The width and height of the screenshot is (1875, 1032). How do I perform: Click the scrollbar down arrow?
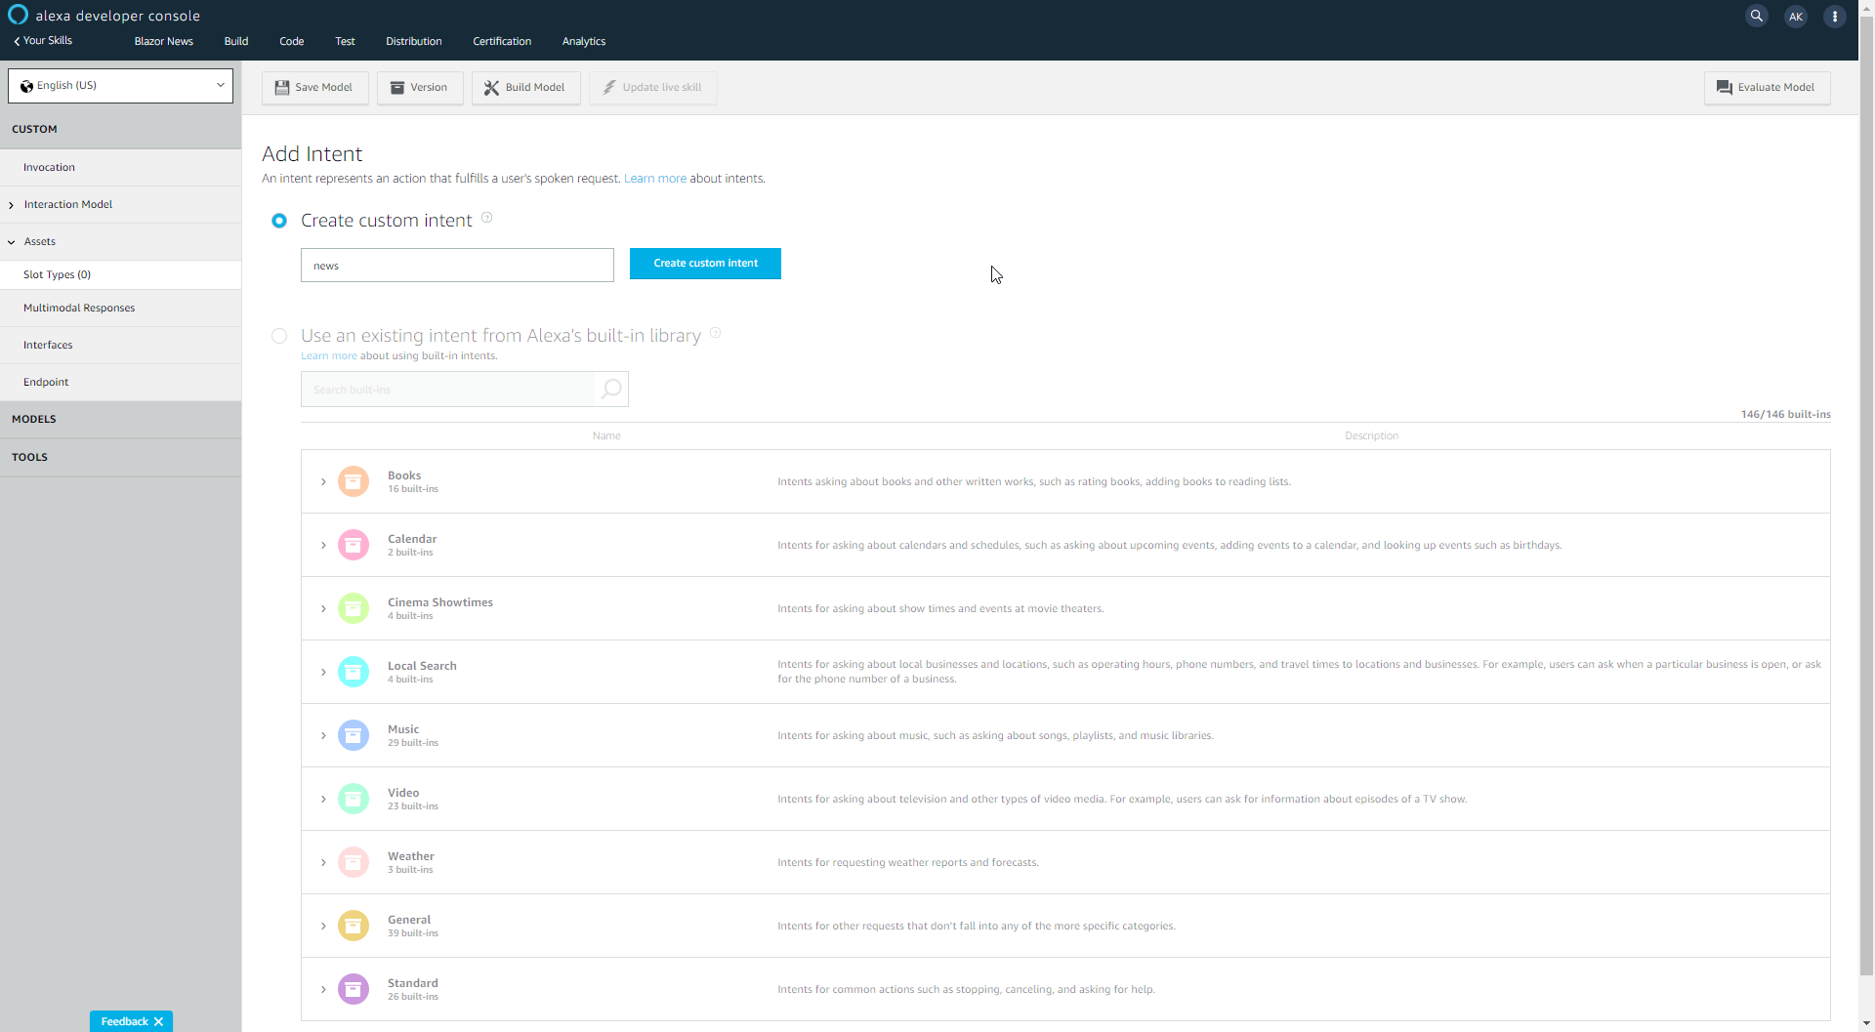(x=1867, y=1024)
